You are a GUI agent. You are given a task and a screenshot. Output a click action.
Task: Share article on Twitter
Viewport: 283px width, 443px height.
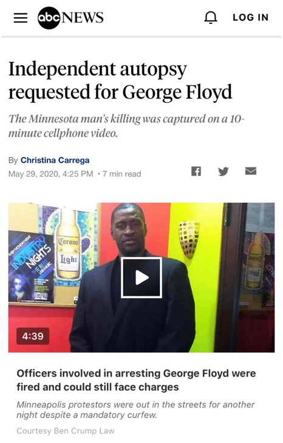point(223,171)
